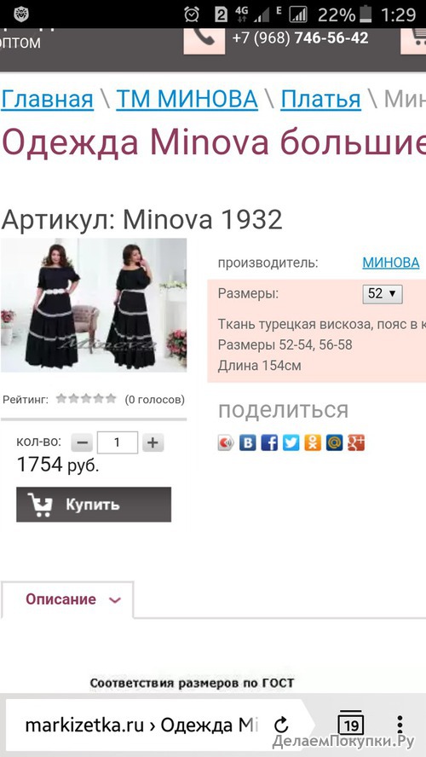Expand the Описание tab chevron
This screenshot has height=757, width=426.
click(115, 600)
